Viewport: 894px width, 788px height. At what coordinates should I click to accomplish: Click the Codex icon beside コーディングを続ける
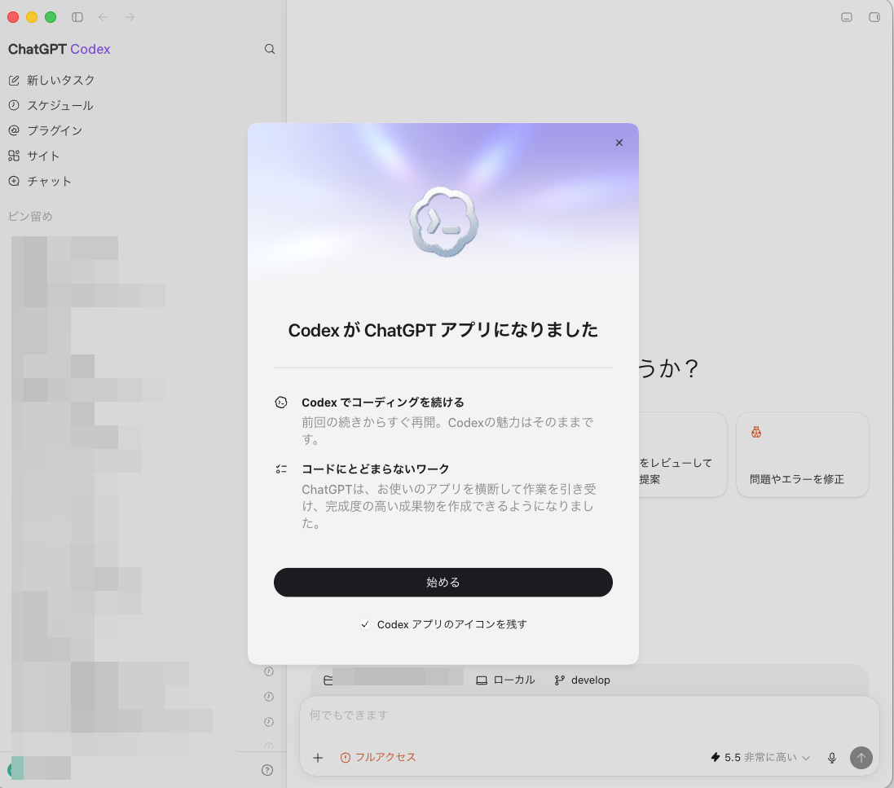[281, 403]
